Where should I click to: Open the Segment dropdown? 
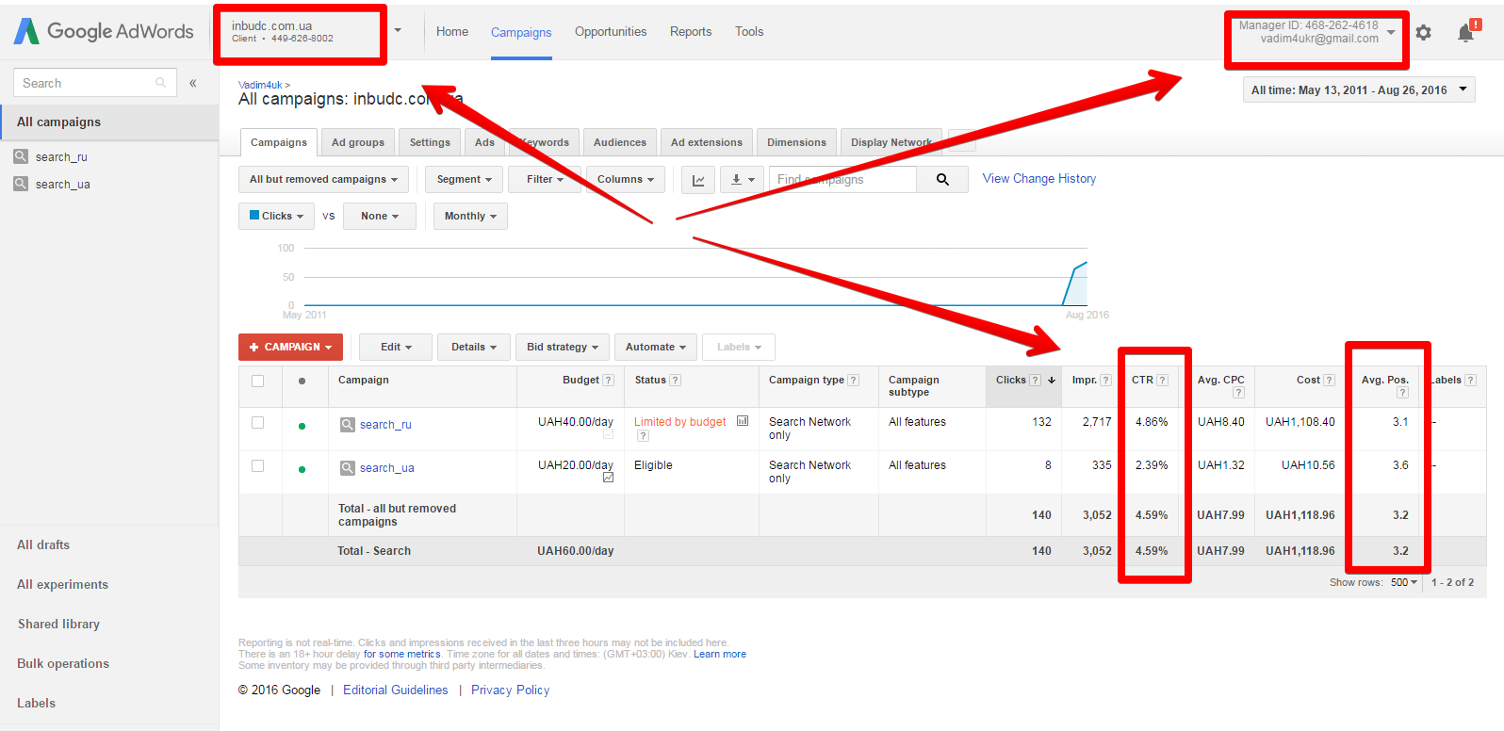(465, 179)
